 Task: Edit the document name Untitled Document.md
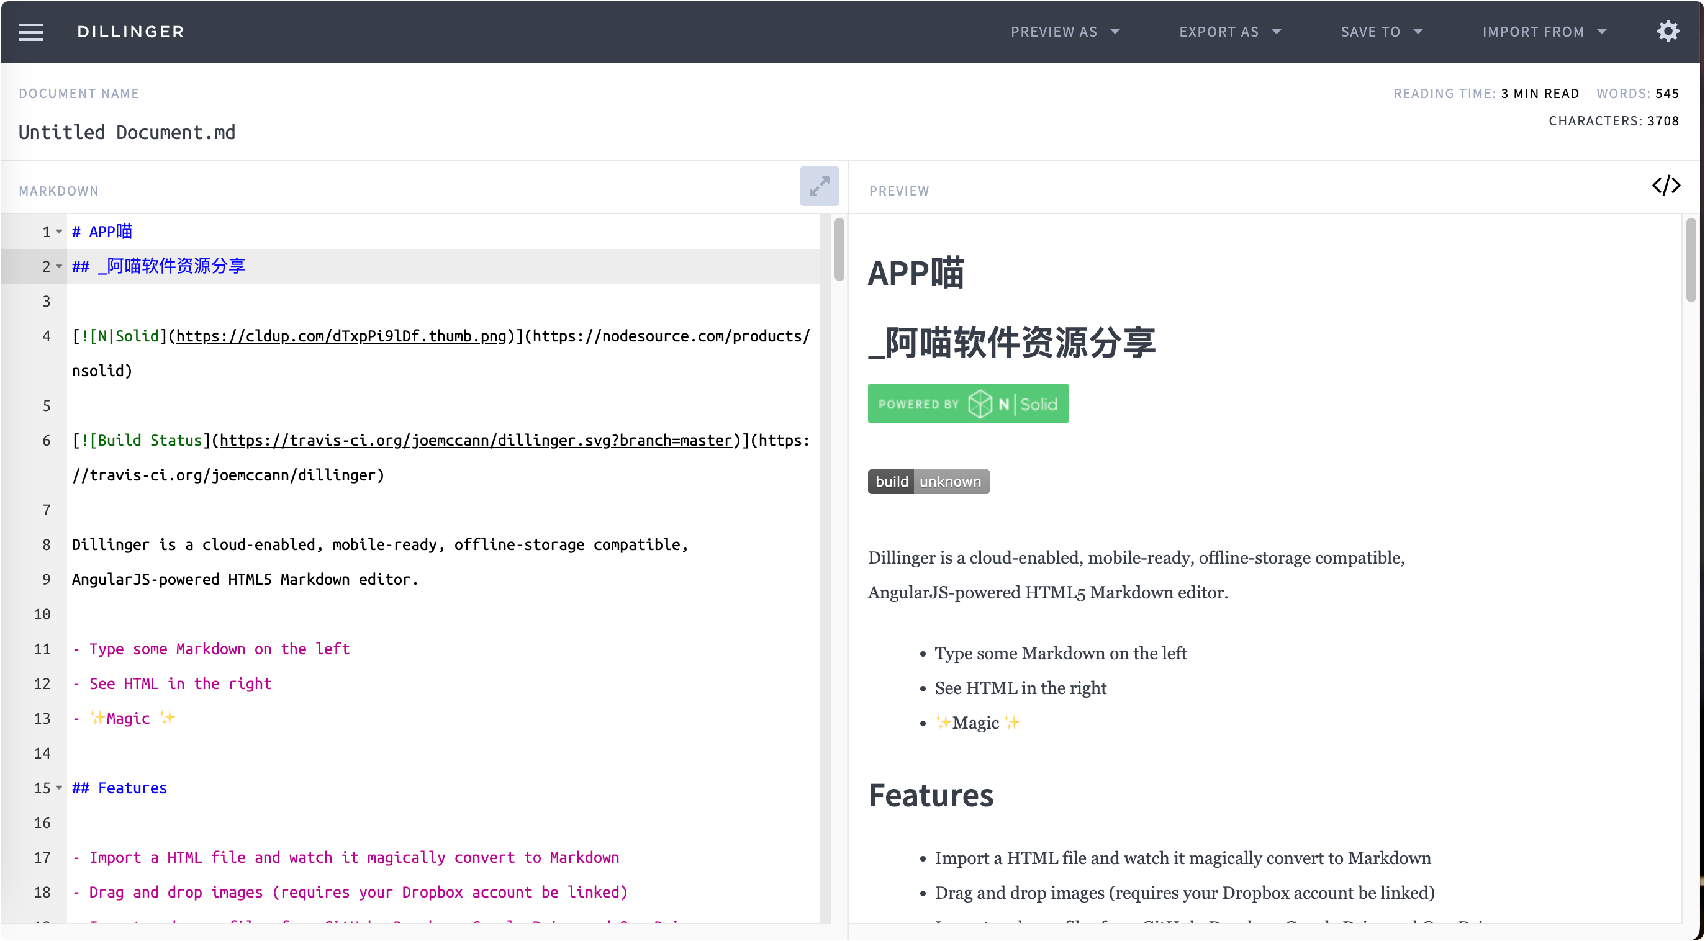click(x=127, y=132)
